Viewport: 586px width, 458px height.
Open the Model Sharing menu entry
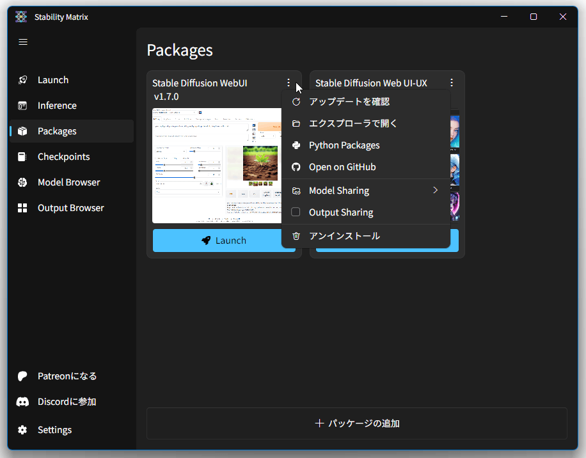[366, 191]
